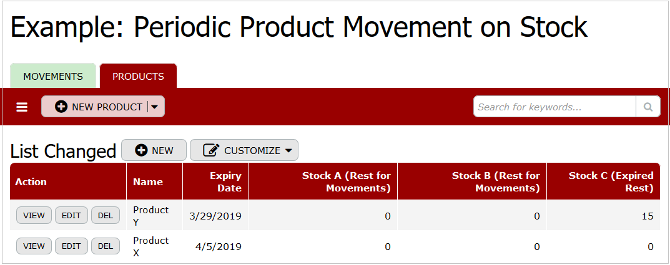View Product X details
Viewport: 670px width, 265px height.
[34, 246]
